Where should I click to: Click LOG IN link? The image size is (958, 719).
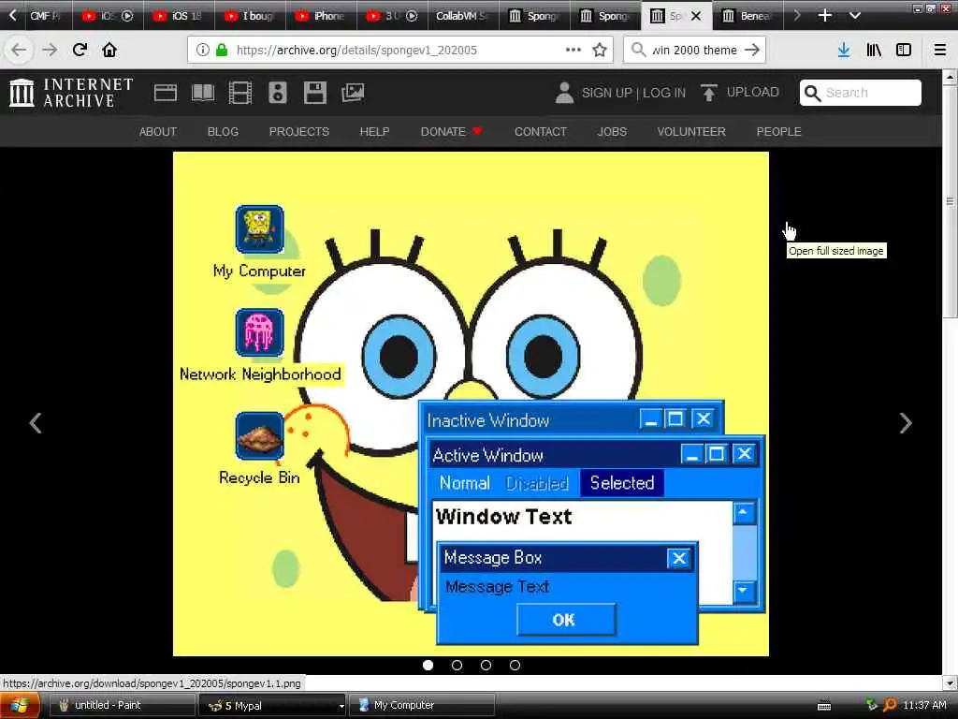pyautogui.click(x=664, y=93)
